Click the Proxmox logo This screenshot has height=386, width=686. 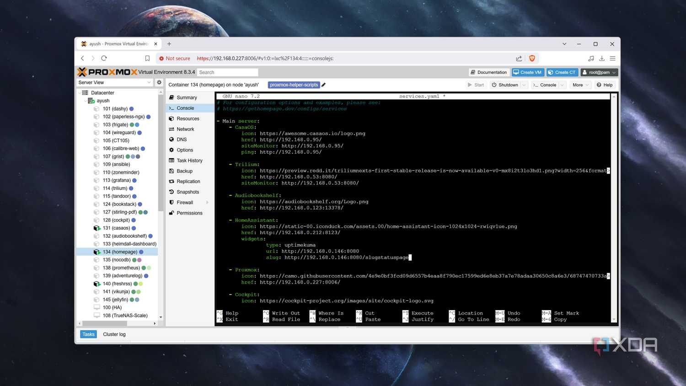pyautogui.click(x=107, y=72)
